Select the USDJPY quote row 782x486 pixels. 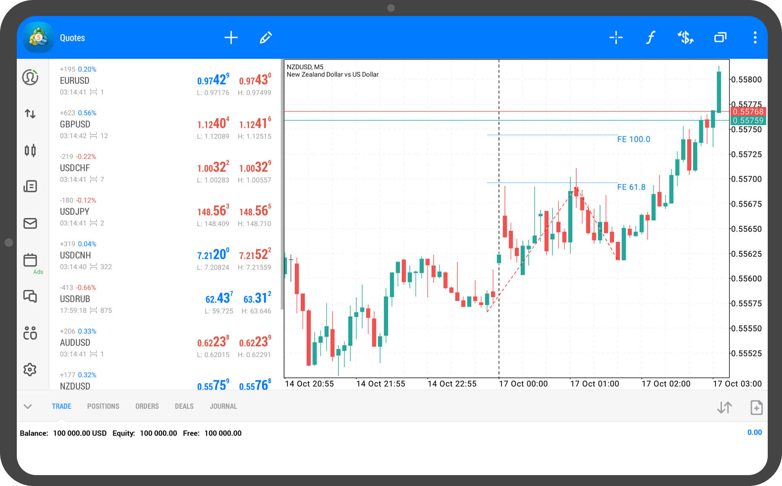[x=165, y=212]
